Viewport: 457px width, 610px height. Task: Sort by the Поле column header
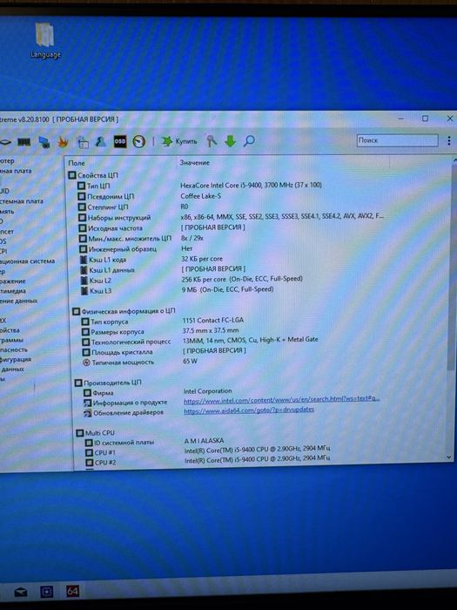tap(77, 163)
